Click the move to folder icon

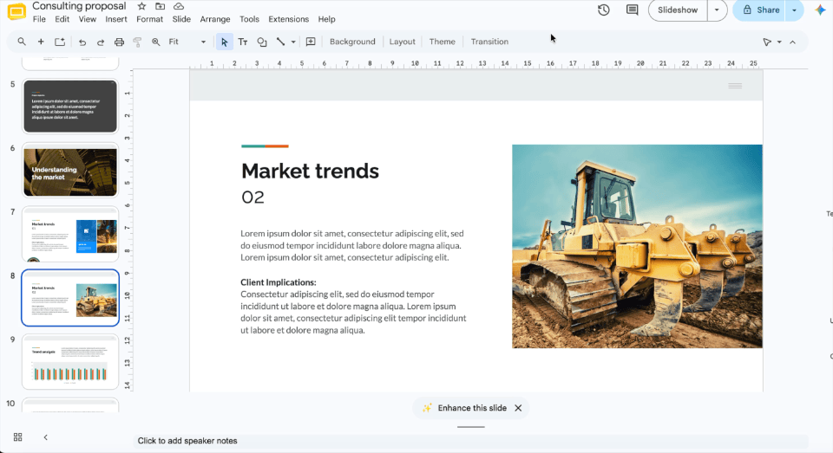point(160,6)
